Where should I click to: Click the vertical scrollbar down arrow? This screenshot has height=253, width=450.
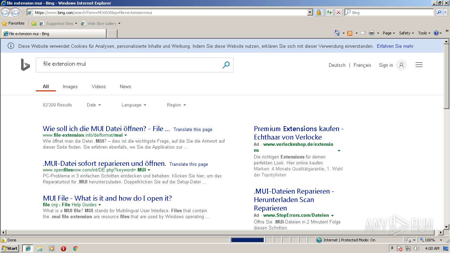(446, 227)
